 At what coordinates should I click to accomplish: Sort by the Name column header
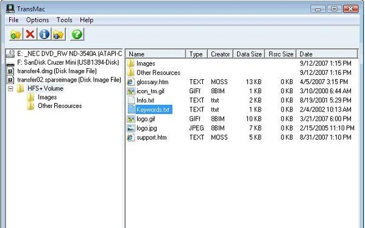[x=155, y=54]
